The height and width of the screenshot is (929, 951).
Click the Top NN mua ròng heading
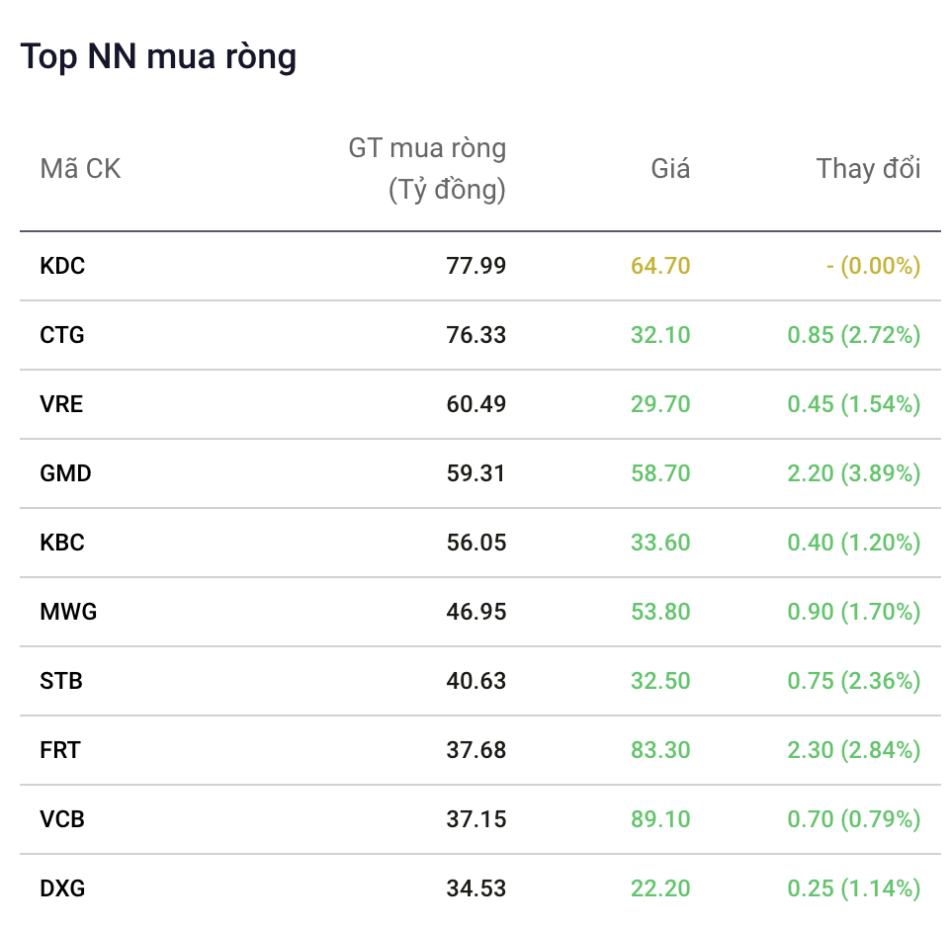tap(158, 57)
